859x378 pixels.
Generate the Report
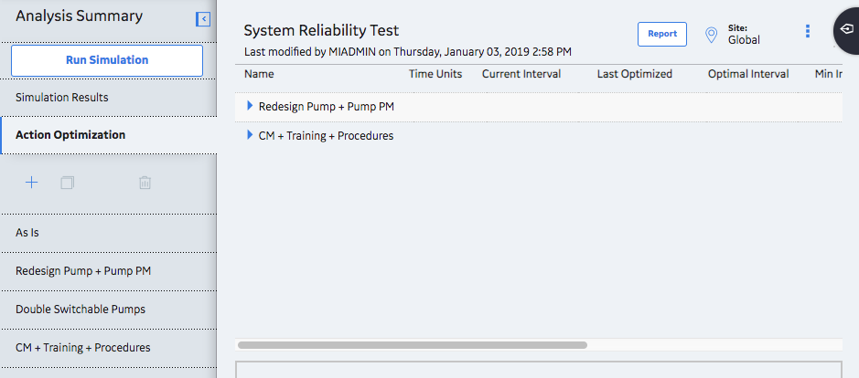(662, 34)
